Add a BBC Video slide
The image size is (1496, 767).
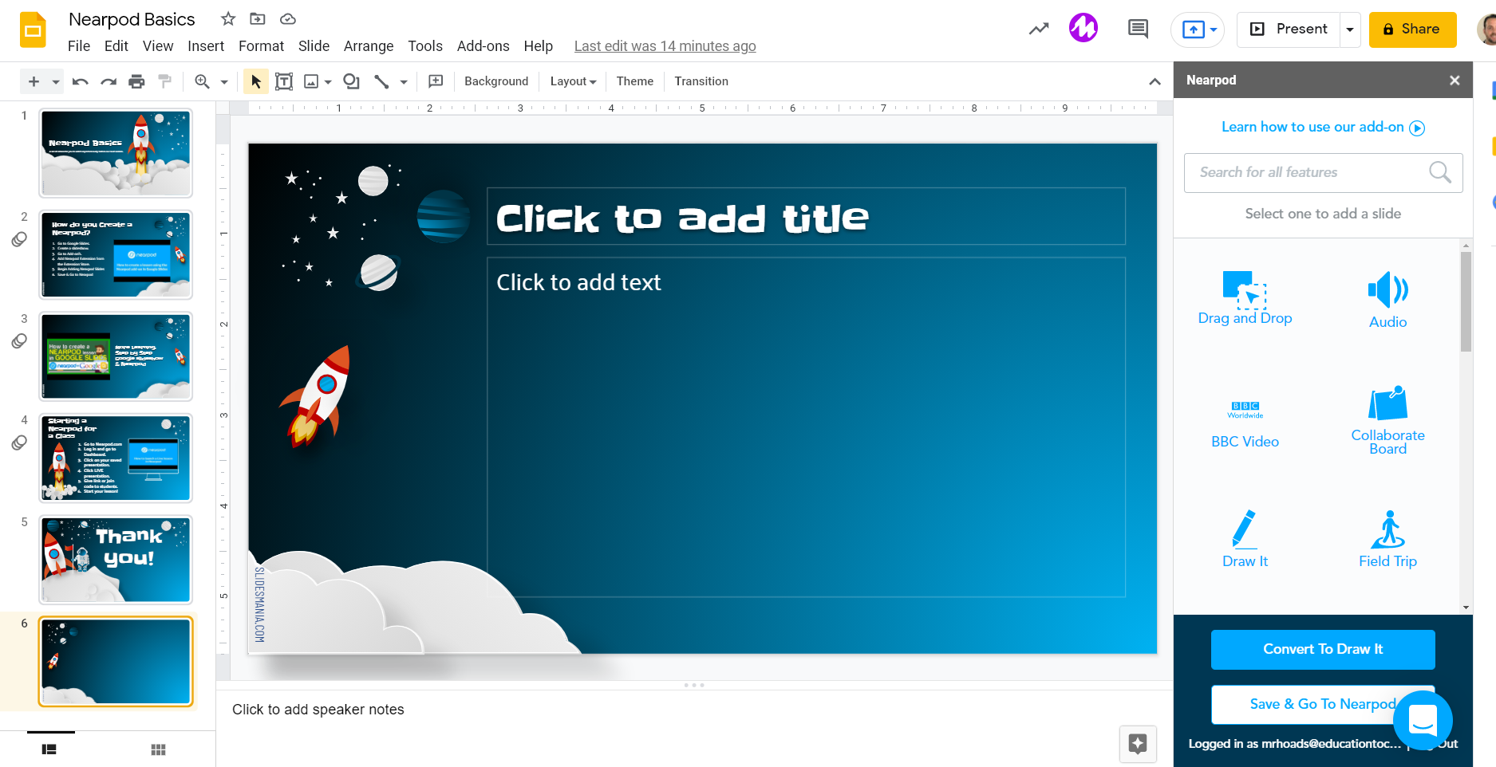1245,425
